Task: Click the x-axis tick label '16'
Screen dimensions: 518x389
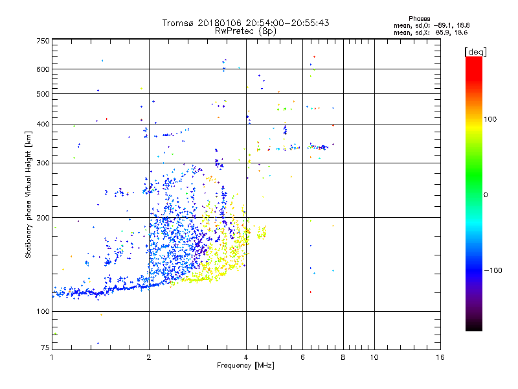Action: pyautogui.click(x=440, y=357)
